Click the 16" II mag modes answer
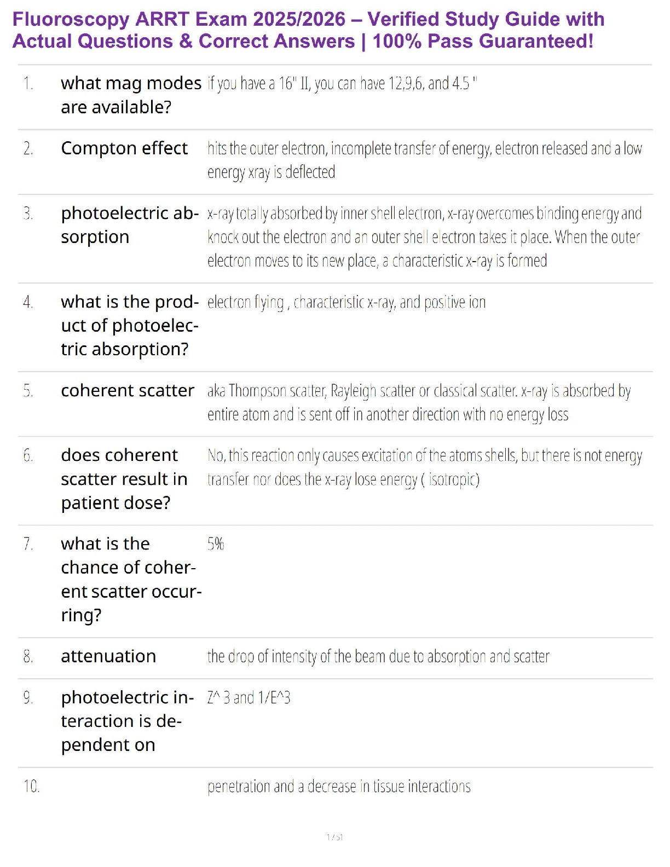The width and height of the screenshot is (670, 867). [342, 84]
